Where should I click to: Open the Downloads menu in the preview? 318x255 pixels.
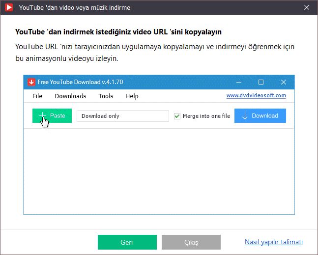(70, 96)
